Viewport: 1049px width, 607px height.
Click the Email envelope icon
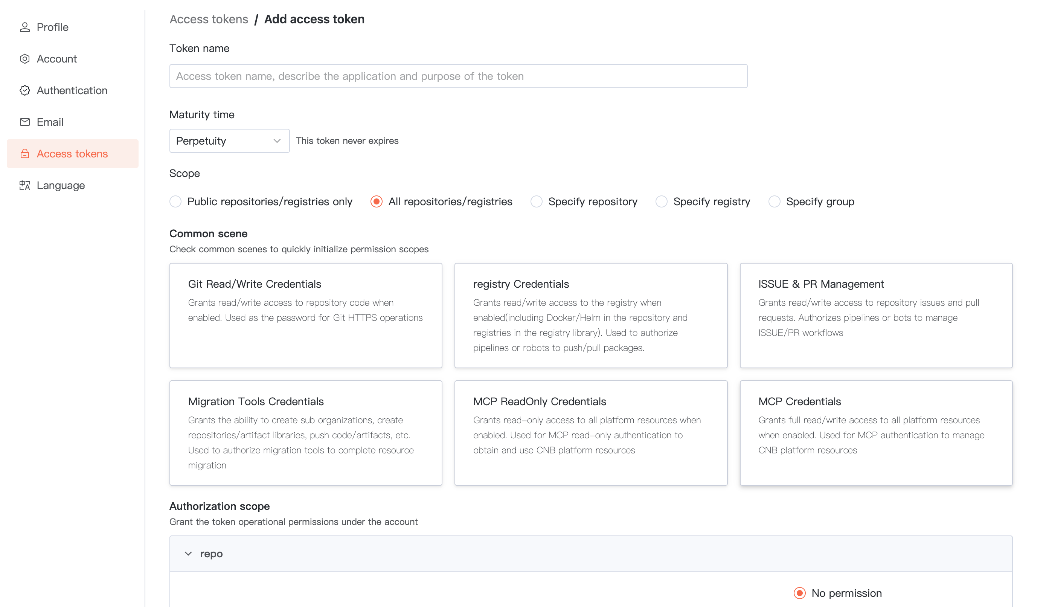24,122
